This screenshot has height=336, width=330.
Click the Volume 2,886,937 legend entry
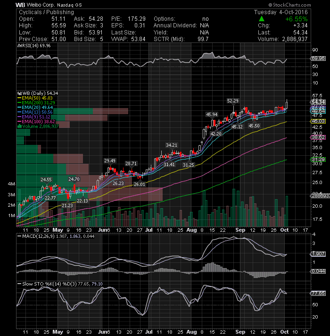(x=38, y=126)
